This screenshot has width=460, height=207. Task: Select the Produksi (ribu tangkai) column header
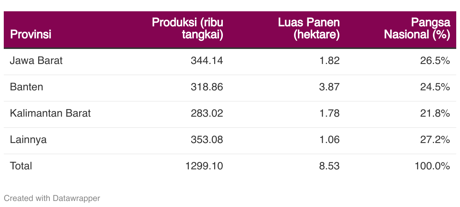188,28
